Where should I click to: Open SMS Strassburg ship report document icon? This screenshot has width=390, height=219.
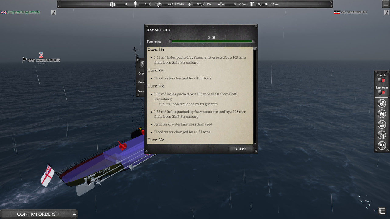(x=386, y=12)
